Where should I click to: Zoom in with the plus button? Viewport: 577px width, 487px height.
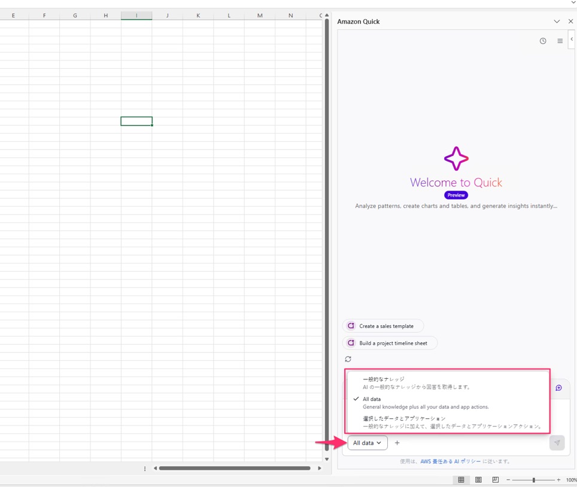558,480
